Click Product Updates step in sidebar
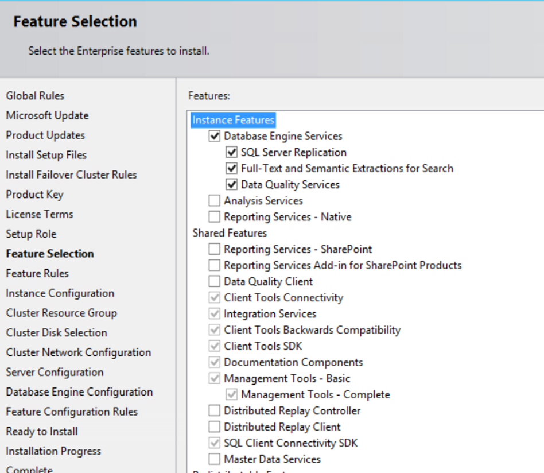The image size is (544, 473). click(x=45, y=135)
